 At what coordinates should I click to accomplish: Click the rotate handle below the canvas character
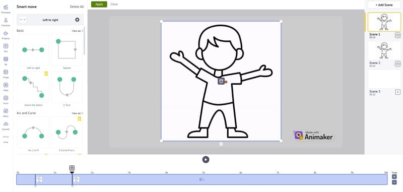[221, 144]
